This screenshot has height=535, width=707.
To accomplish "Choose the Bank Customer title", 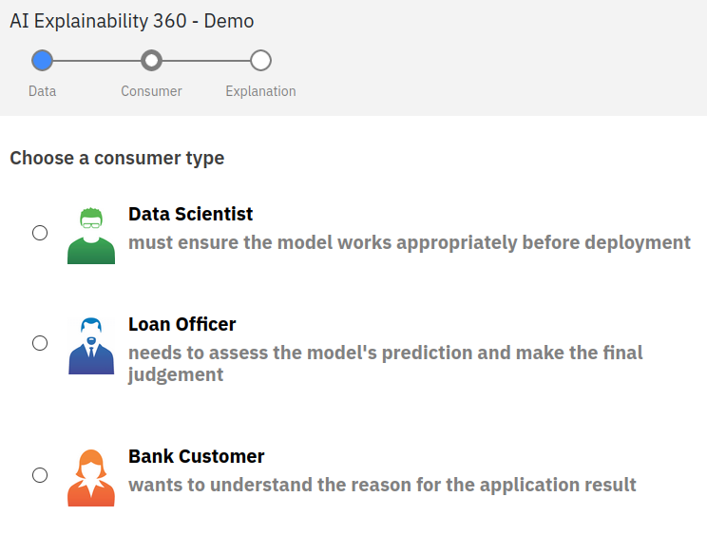I will (197, 456).
